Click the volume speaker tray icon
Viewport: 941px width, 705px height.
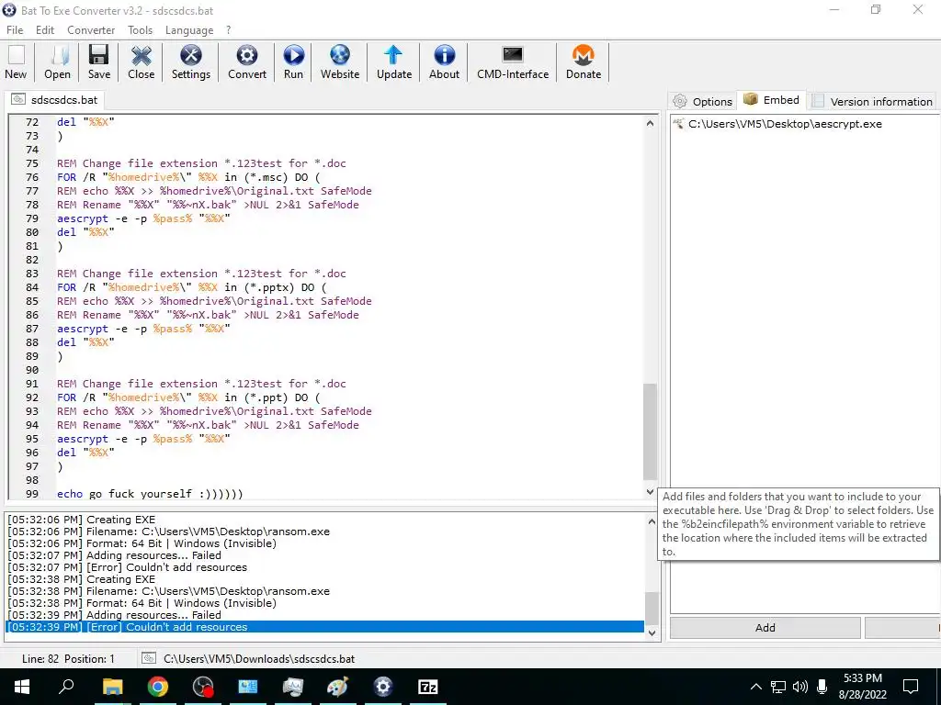click(x=800, y=687)
